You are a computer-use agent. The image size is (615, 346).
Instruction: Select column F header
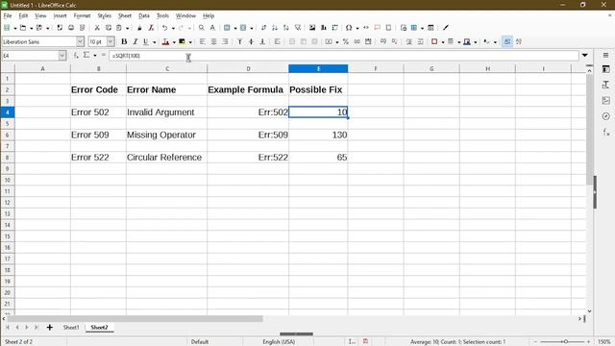376,68
